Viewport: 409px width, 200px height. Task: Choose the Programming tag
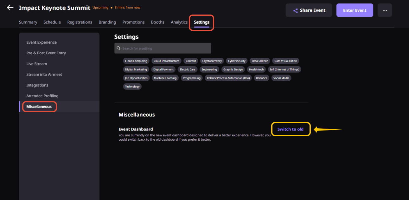pos(192,78)
